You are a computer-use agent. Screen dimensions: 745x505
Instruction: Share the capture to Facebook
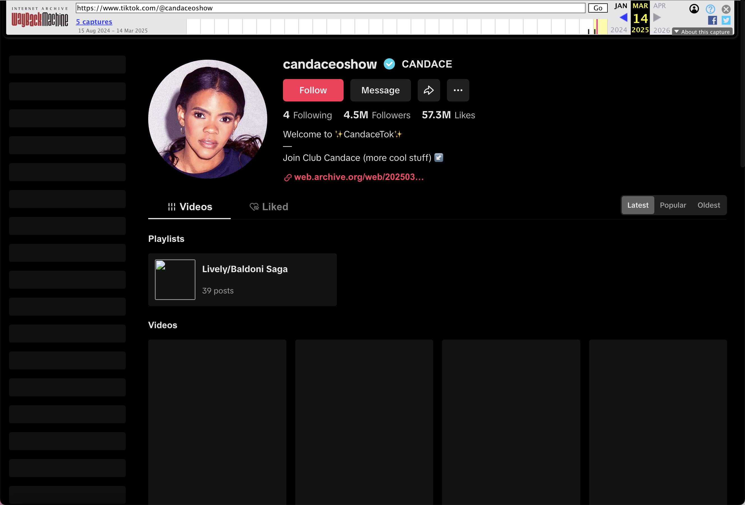(712, 20)
